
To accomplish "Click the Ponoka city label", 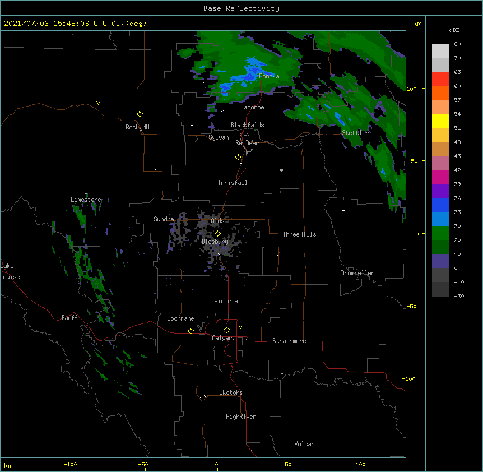I will pos(269,76).
